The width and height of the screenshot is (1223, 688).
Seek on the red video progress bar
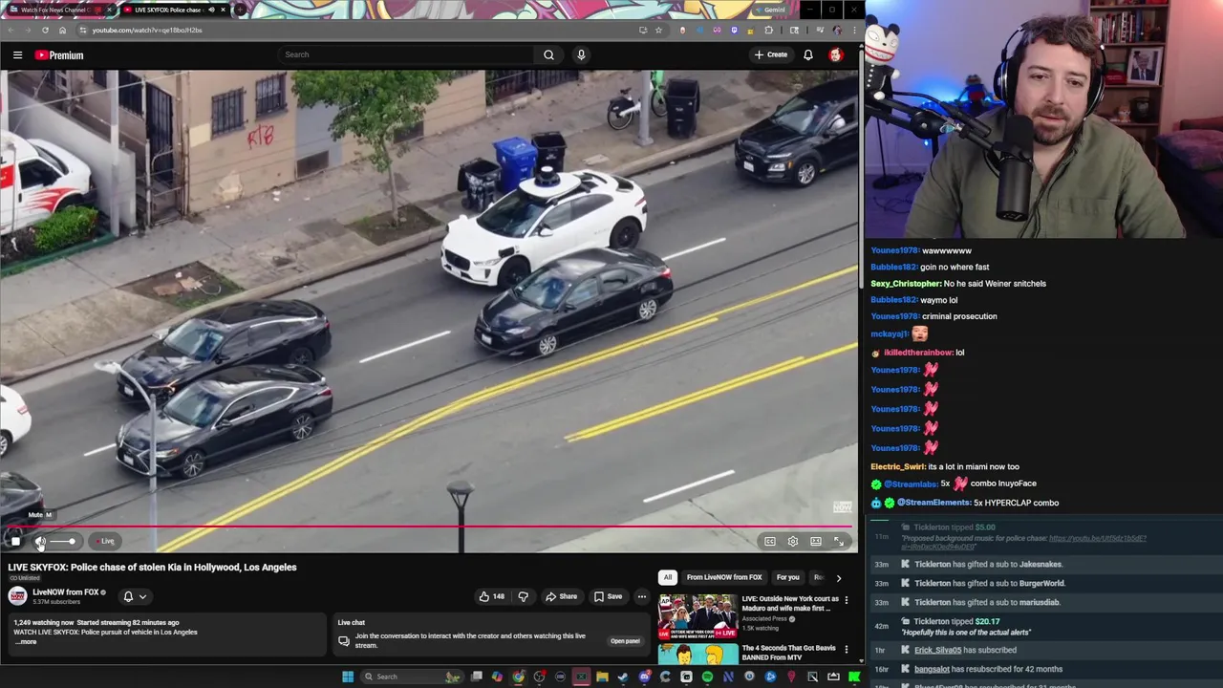click(428, 526)
